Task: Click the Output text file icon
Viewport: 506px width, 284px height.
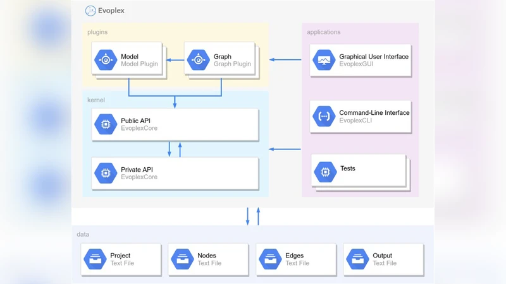Action: click(358, 259)
